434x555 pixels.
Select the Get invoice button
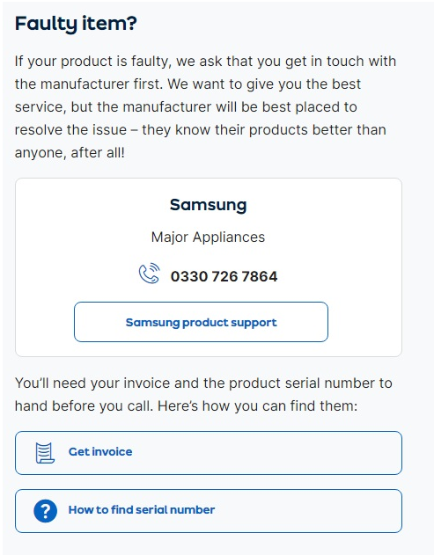(209, 453)
